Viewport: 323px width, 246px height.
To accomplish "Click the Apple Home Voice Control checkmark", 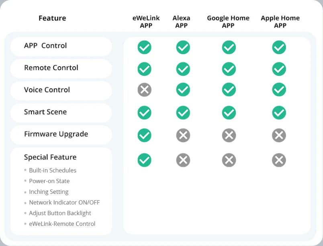I will coord(279,89).
